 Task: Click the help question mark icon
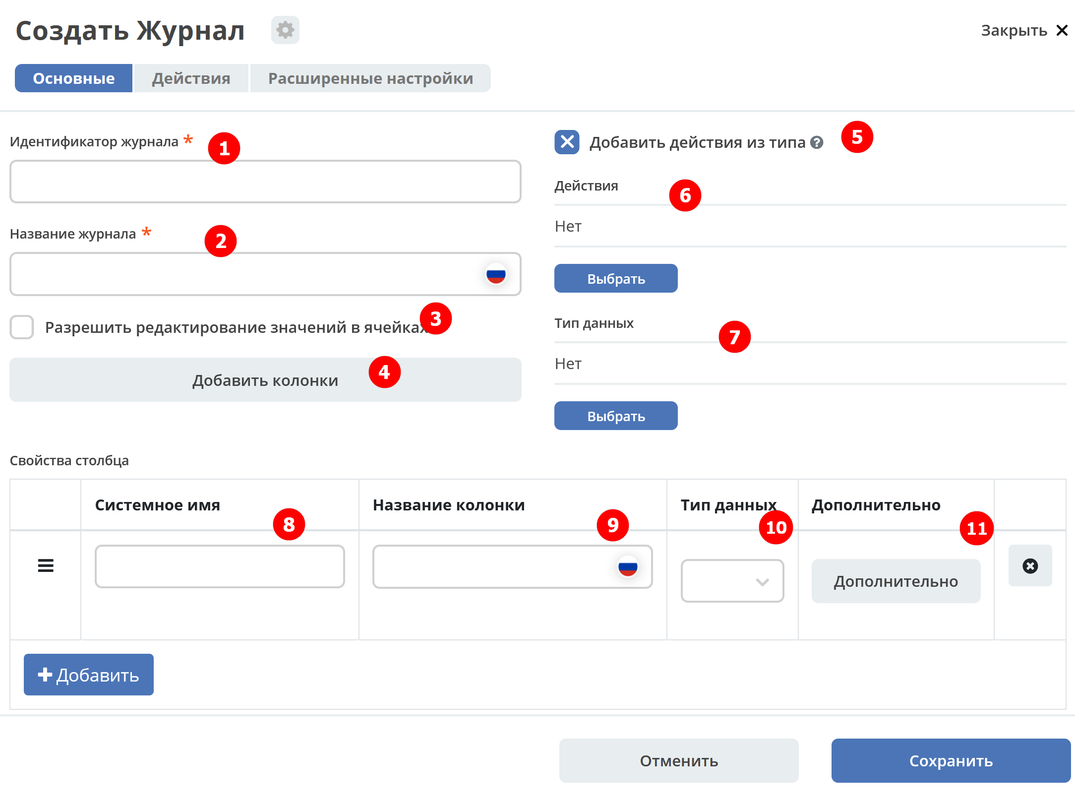pyautogui.click(x=817, y=142)
